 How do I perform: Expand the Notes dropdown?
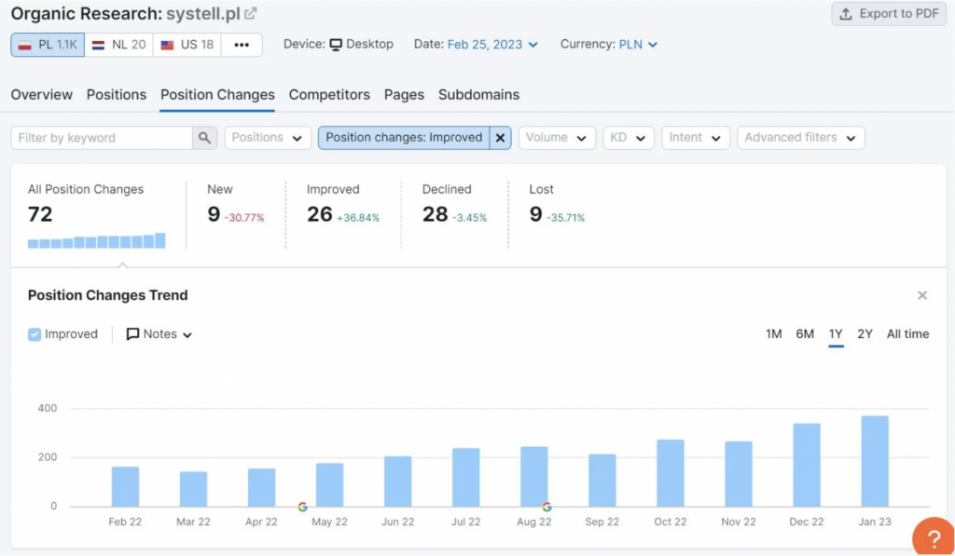pos(159,334)
